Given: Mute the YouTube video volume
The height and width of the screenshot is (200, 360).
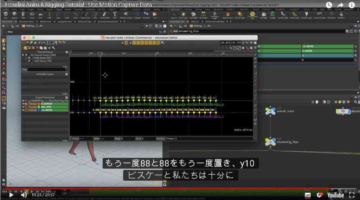Looking at the screenshot, I should (24, 195).
